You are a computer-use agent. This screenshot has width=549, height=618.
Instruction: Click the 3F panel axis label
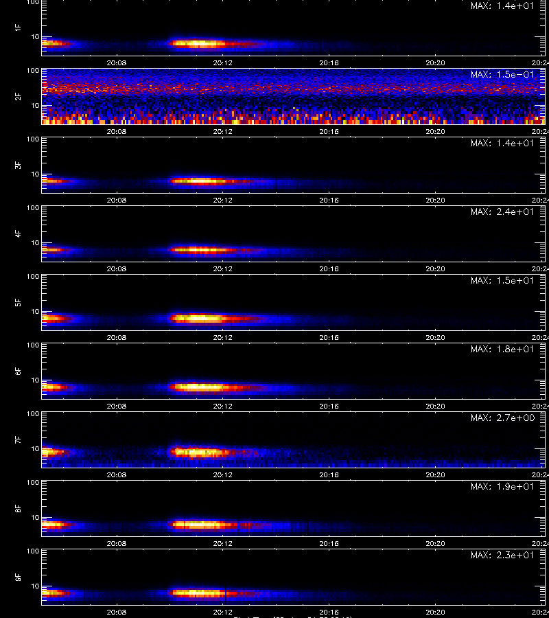point(18,165)
